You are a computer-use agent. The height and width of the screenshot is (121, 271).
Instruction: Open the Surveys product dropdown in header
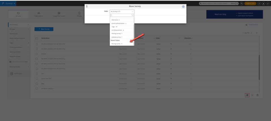click(x=8, y=3)
